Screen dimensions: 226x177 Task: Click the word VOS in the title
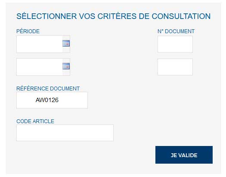[87, 16]
